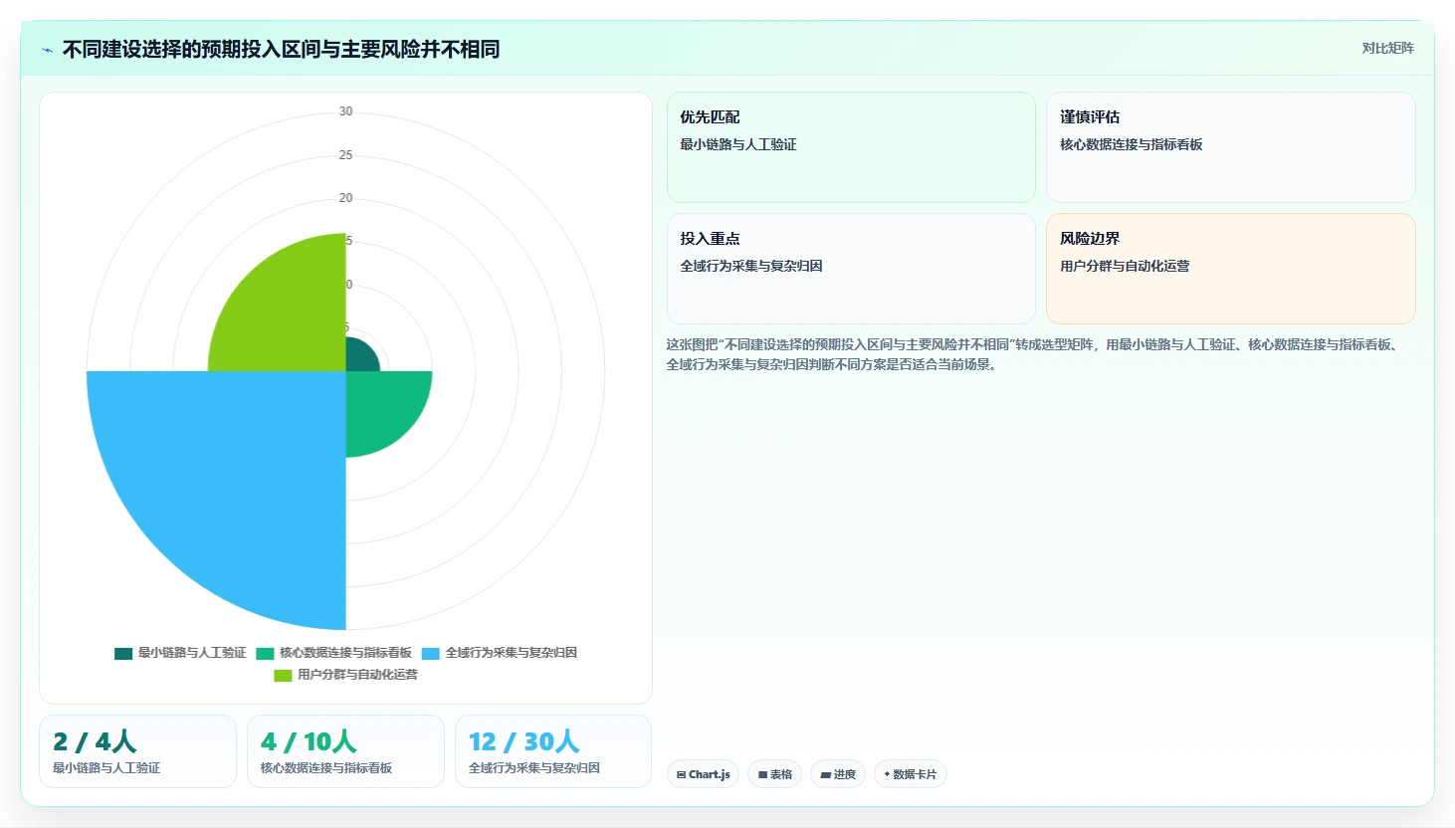Toggle the 核心数据连接与指标看板 legend item
The image size is (1455, 828).
click(333, 653)
